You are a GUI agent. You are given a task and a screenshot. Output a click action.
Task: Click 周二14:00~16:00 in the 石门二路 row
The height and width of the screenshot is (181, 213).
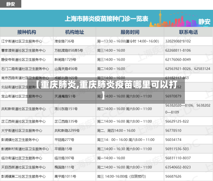click(111, 69)
